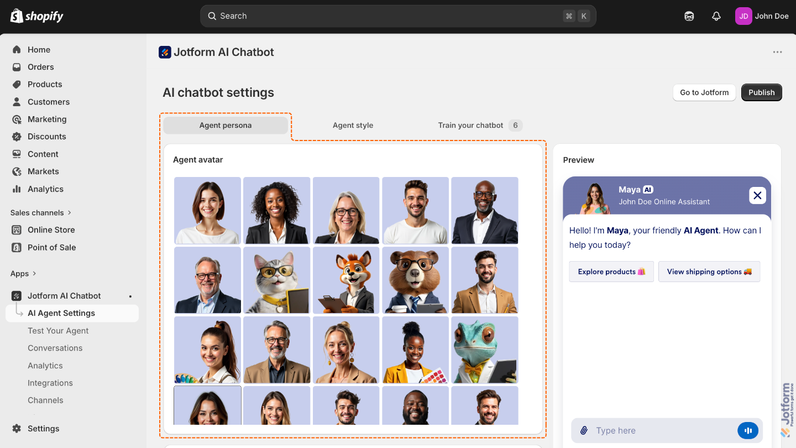Expand the Sales channels section
796x448 pixels.
[41, 212]
